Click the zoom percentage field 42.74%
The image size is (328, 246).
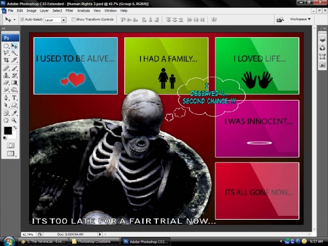coord(28,235)
